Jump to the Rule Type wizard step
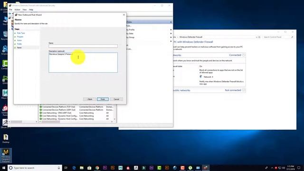Viewport: 304px width, 171px height. 21,33
